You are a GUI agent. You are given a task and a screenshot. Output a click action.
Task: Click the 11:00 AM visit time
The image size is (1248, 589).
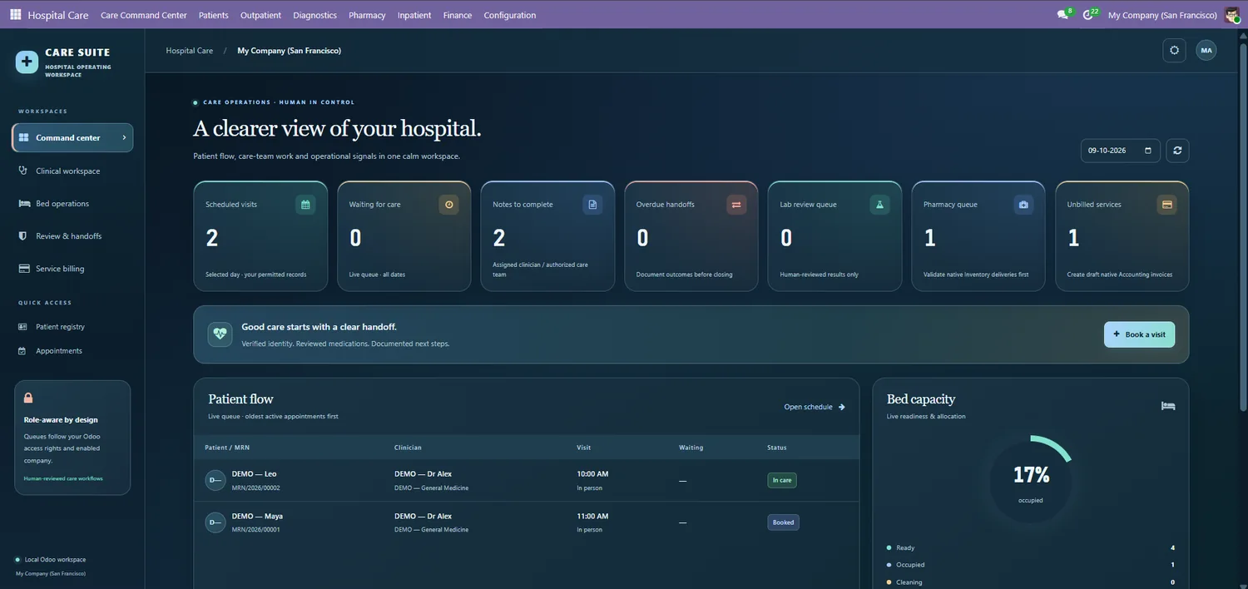(x=592, y=516)
